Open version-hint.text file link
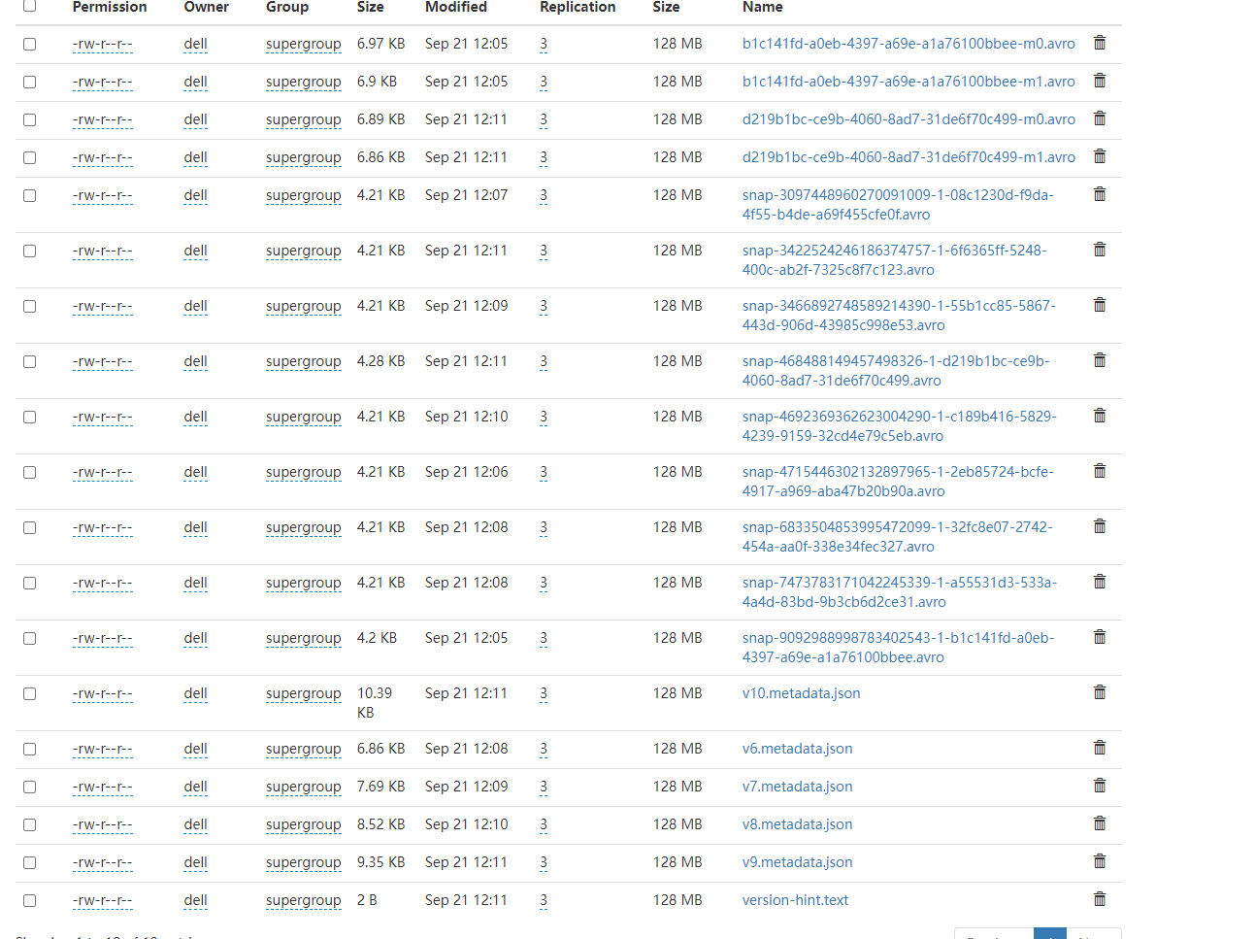1255x939 pixels. point(795,900)
